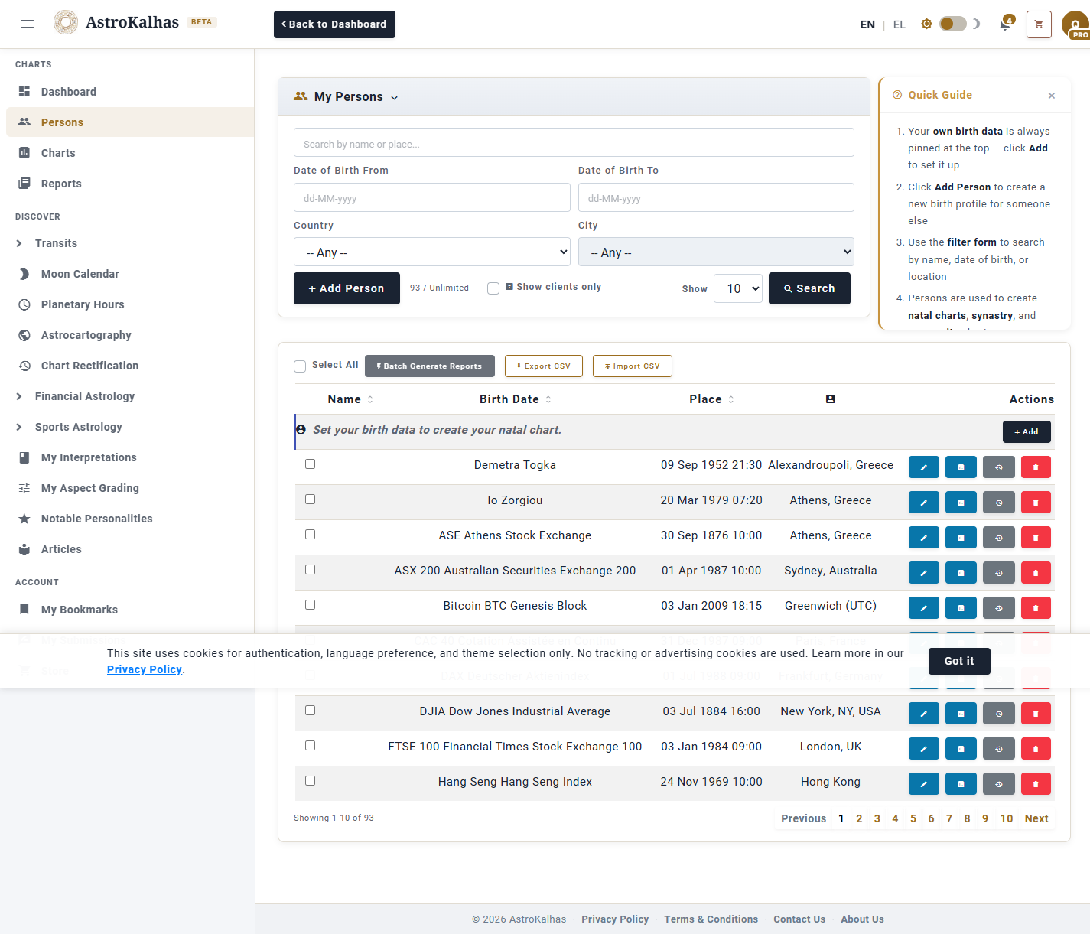The height and width of the screenshot is (934, 1090).
Task: Enable Show clients only checkbox
Action: tap(493, 288)
